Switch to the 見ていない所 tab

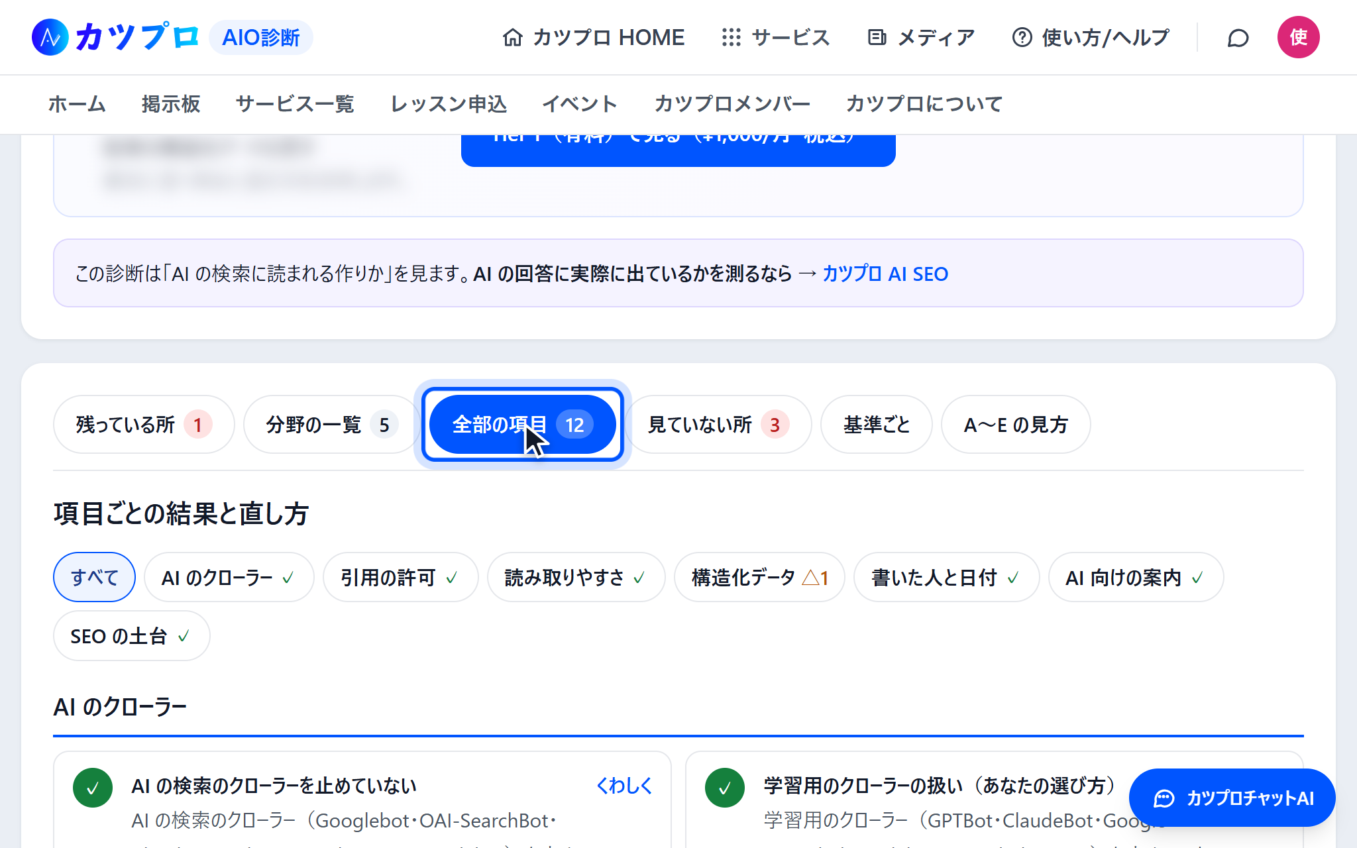click(x=719, y=425)
